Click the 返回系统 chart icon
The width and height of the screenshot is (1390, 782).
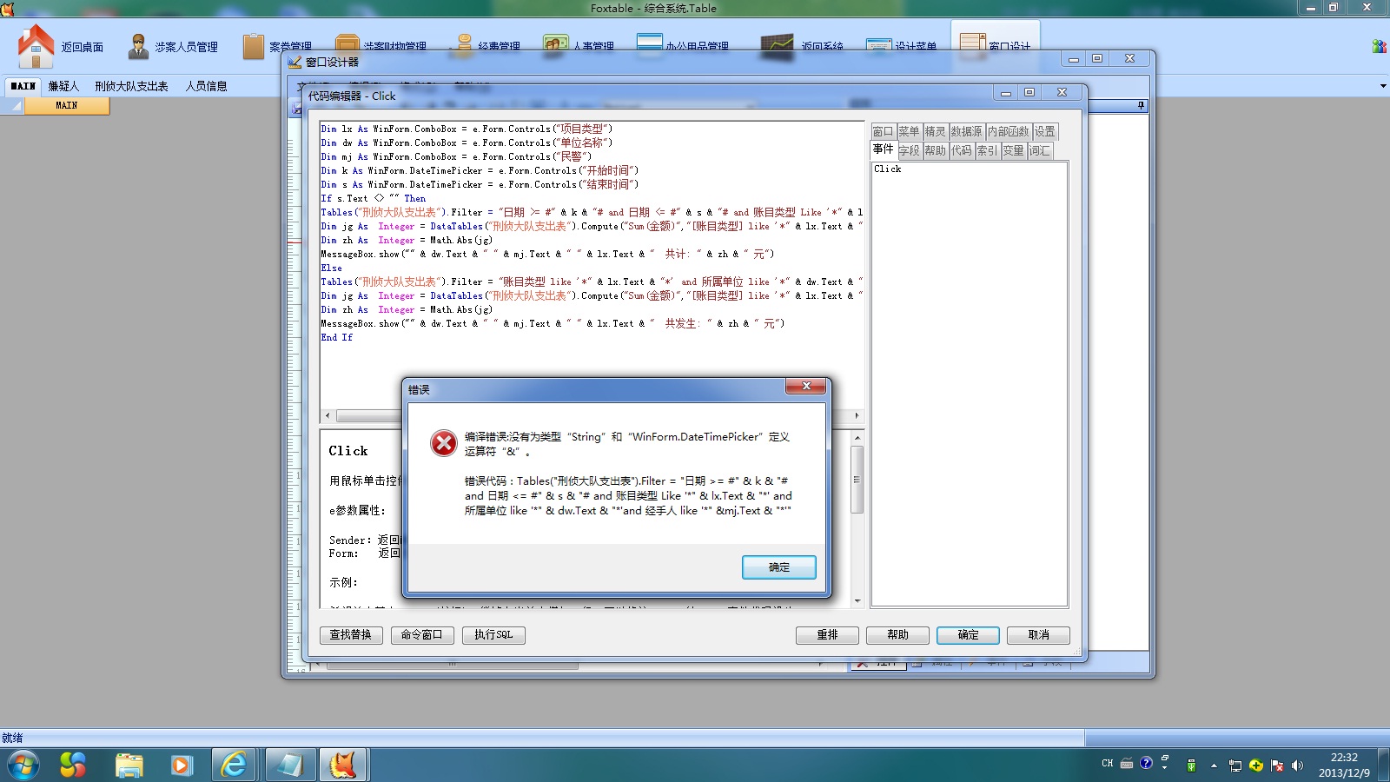coord(777,47)
